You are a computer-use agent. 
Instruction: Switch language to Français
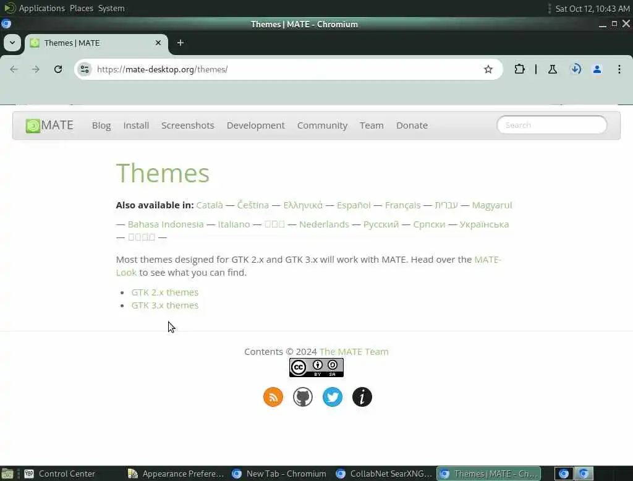click(x=402, y=205)
